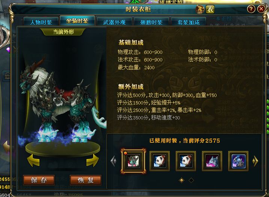Switch to second page diamond indicator
This screenshot has width=269, height=197.
[x=191, y=180]
